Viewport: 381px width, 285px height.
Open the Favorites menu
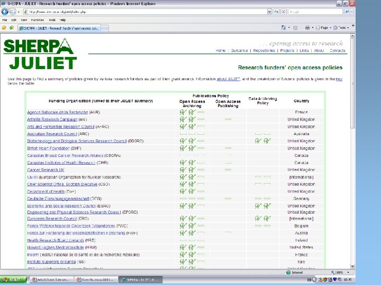click(38, 20)
